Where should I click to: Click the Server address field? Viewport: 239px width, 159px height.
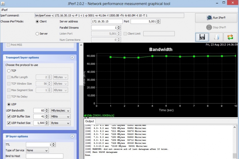(x=107, y=21)
